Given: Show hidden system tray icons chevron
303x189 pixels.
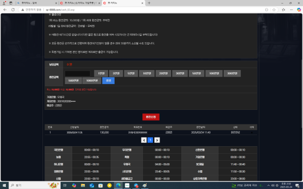Looking at the screenshot, I should click(x=269, y=185).
